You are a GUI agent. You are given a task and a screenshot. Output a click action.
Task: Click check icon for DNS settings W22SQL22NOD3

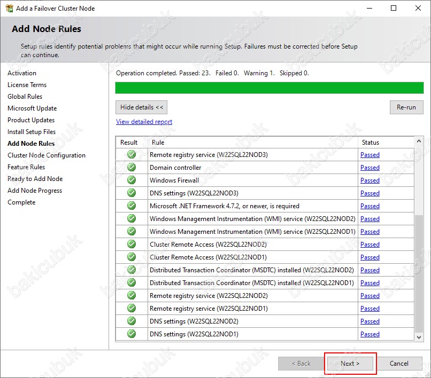132,193
